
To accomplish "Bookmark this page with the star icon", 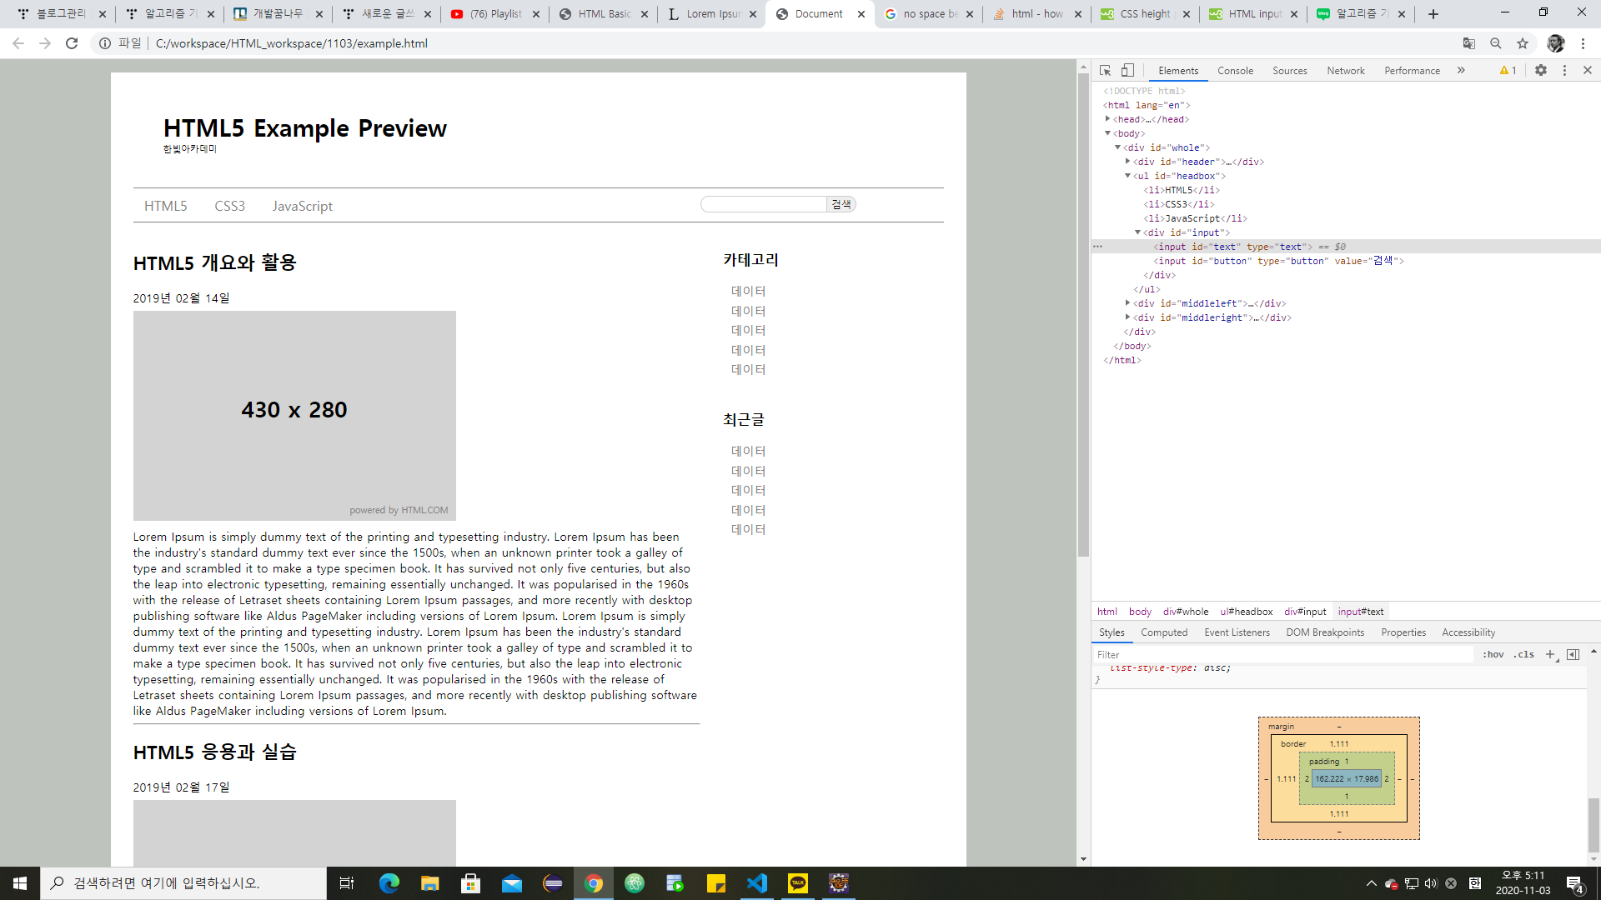I will click(1523, 43).
